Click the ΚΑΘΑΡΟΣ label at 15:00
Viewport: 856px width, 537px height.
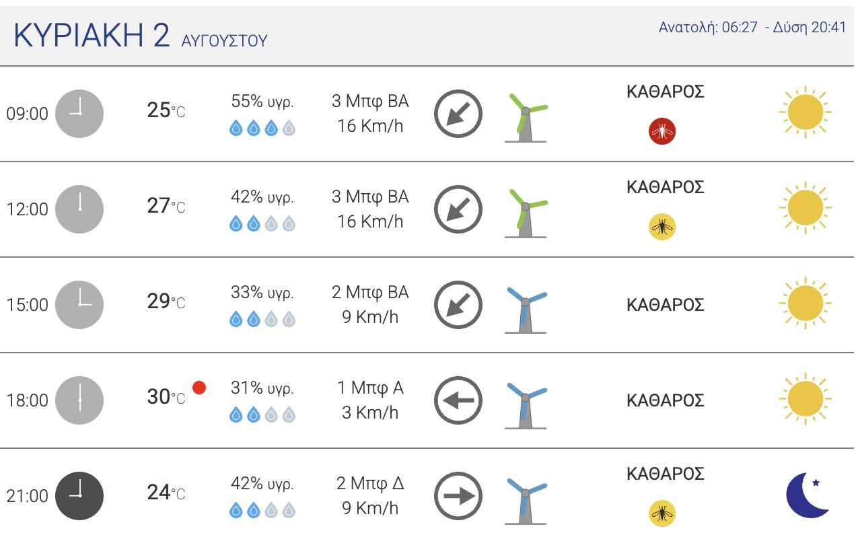tap(666, 305)
